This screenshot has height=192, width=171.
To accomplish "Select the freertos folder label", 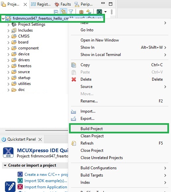I will click(25, 66).
